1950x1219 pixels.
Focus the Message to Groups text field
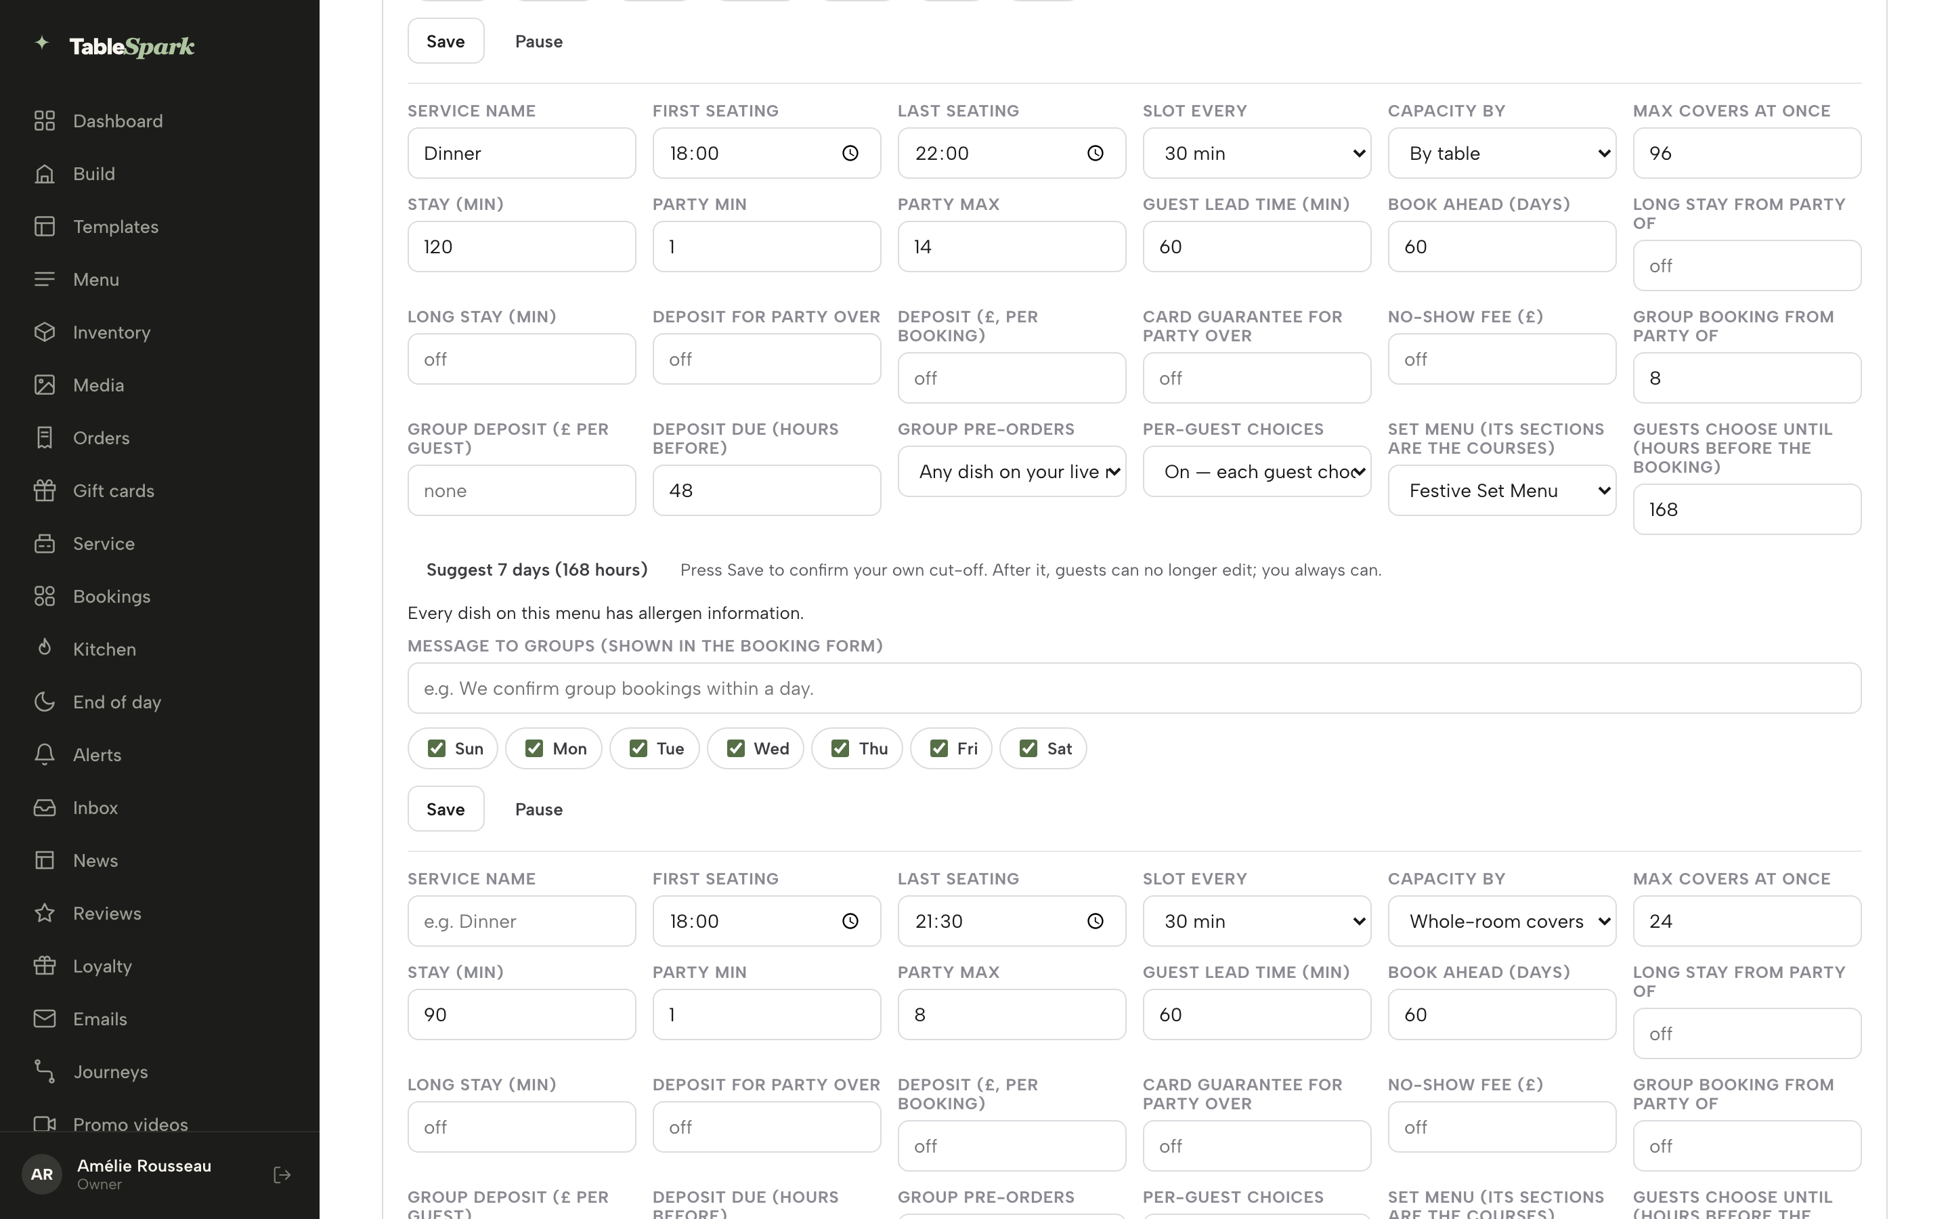1133,687
